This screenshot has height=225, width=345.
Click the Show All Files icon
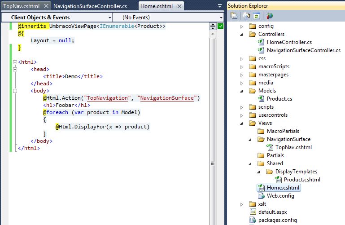pyautogui.click(x=246, y=16)
